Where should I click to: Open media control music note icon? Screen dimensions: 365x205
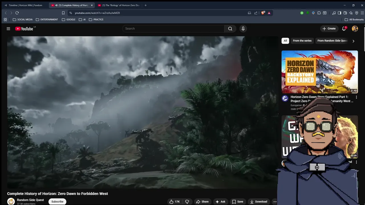334,13
